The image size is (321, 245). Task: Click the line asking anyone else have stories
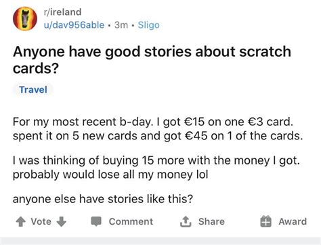tap(103, 199)
